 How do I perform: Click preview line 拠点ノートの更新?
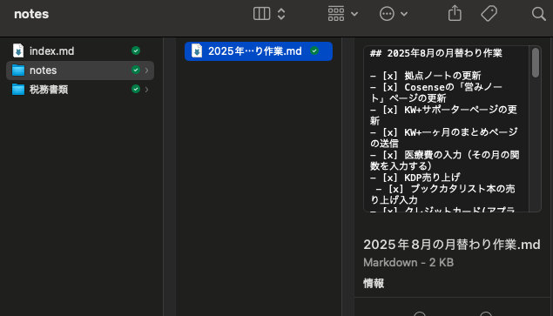425,76
